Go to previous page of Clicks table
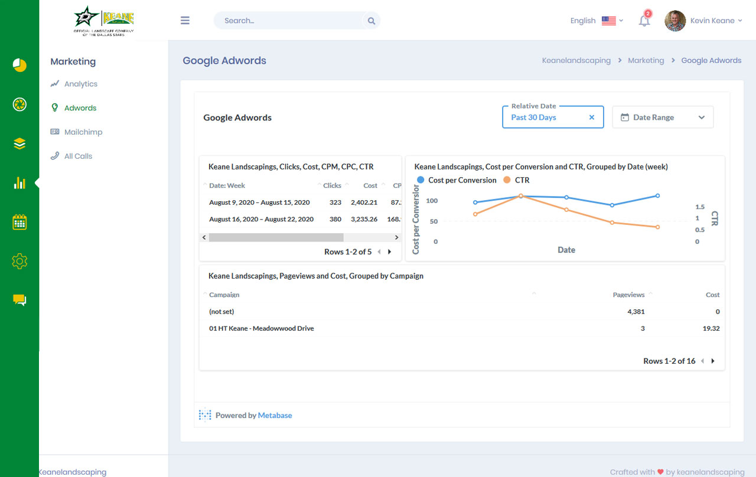 pos(379,252)
